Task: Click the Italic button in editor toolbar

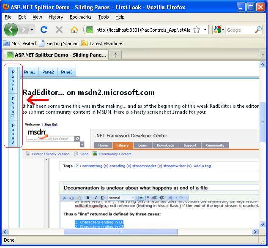Action: click(x=96, y=198)
